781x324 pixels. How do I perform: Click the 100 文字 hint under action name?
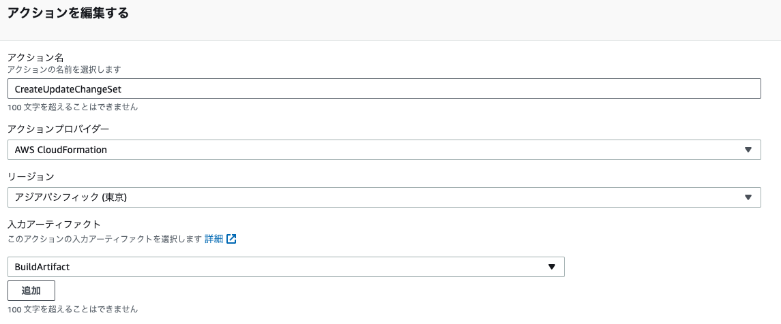72,107
